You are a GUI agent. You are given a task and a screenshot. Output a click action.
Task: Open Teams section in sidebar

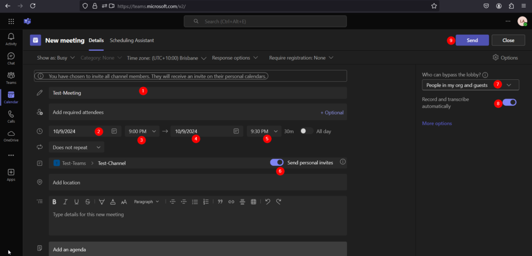[x=11, y=78]
